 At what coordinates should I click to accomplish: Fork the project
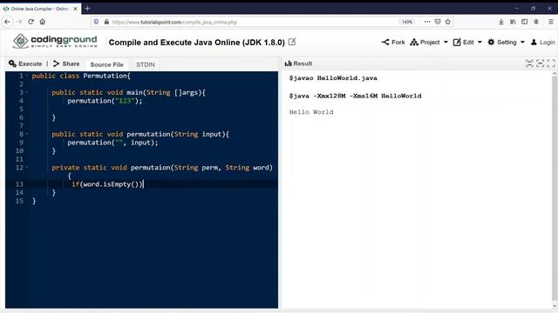click(393, 43)
